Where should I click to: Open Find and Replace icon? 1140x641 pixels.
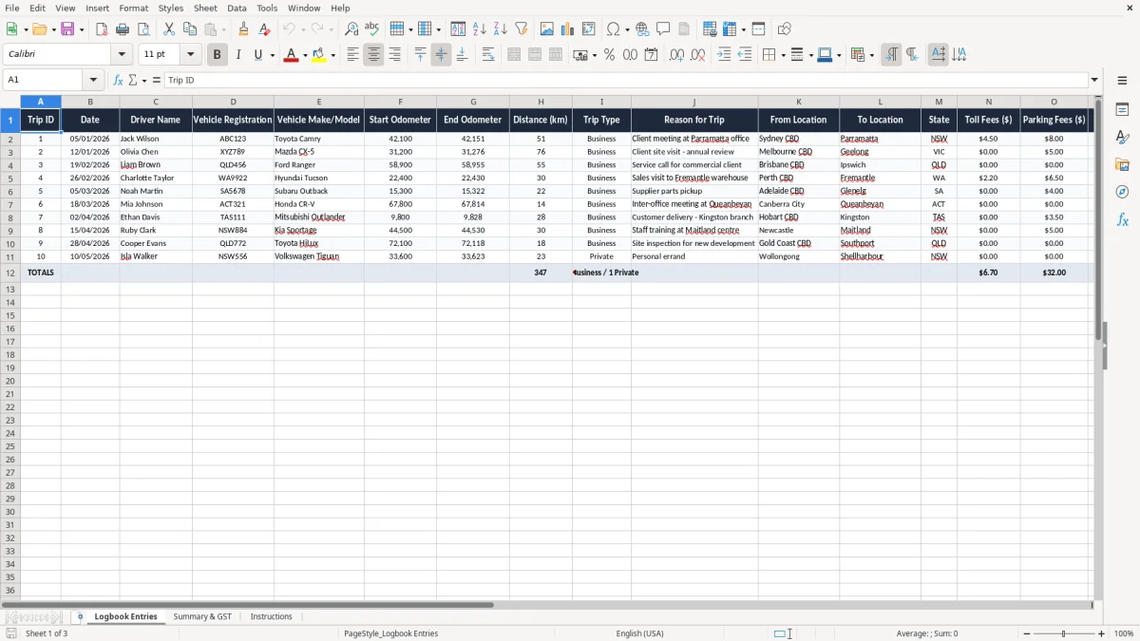click(351, 29)
